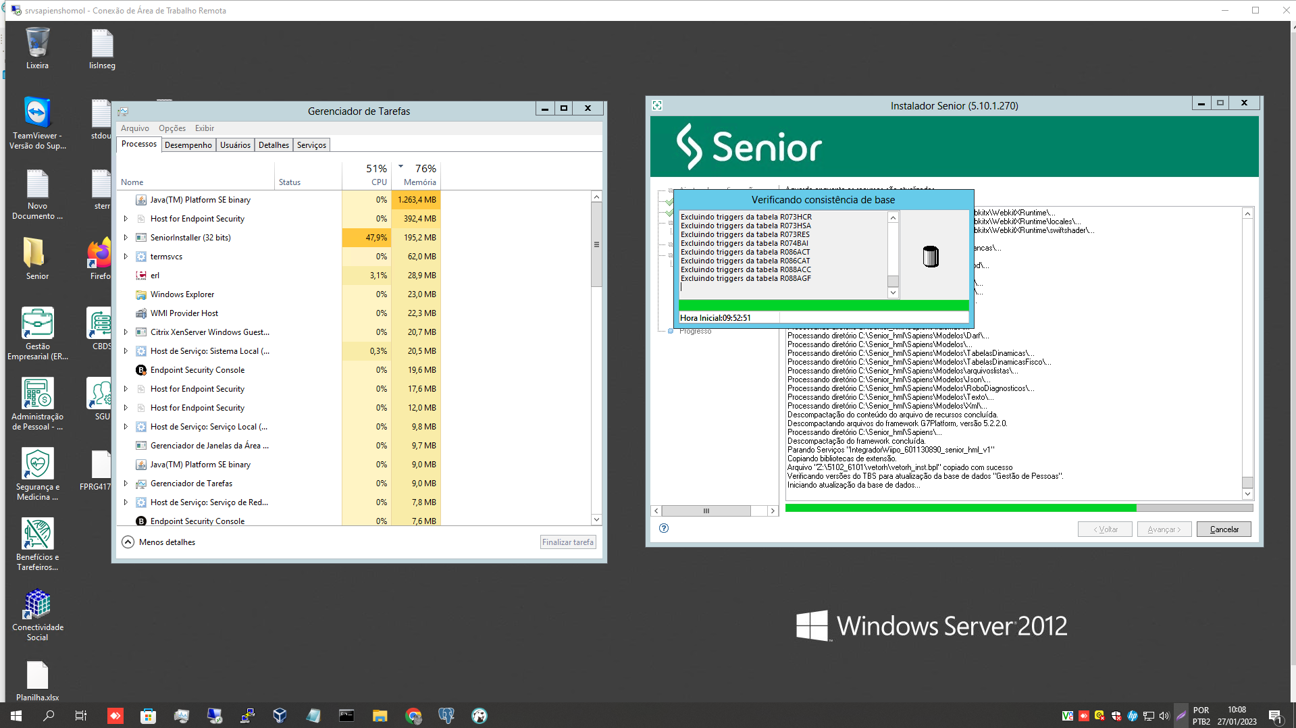
Task: Launch Conectividade Social shortcut
Action: click(x=37, y=615)
